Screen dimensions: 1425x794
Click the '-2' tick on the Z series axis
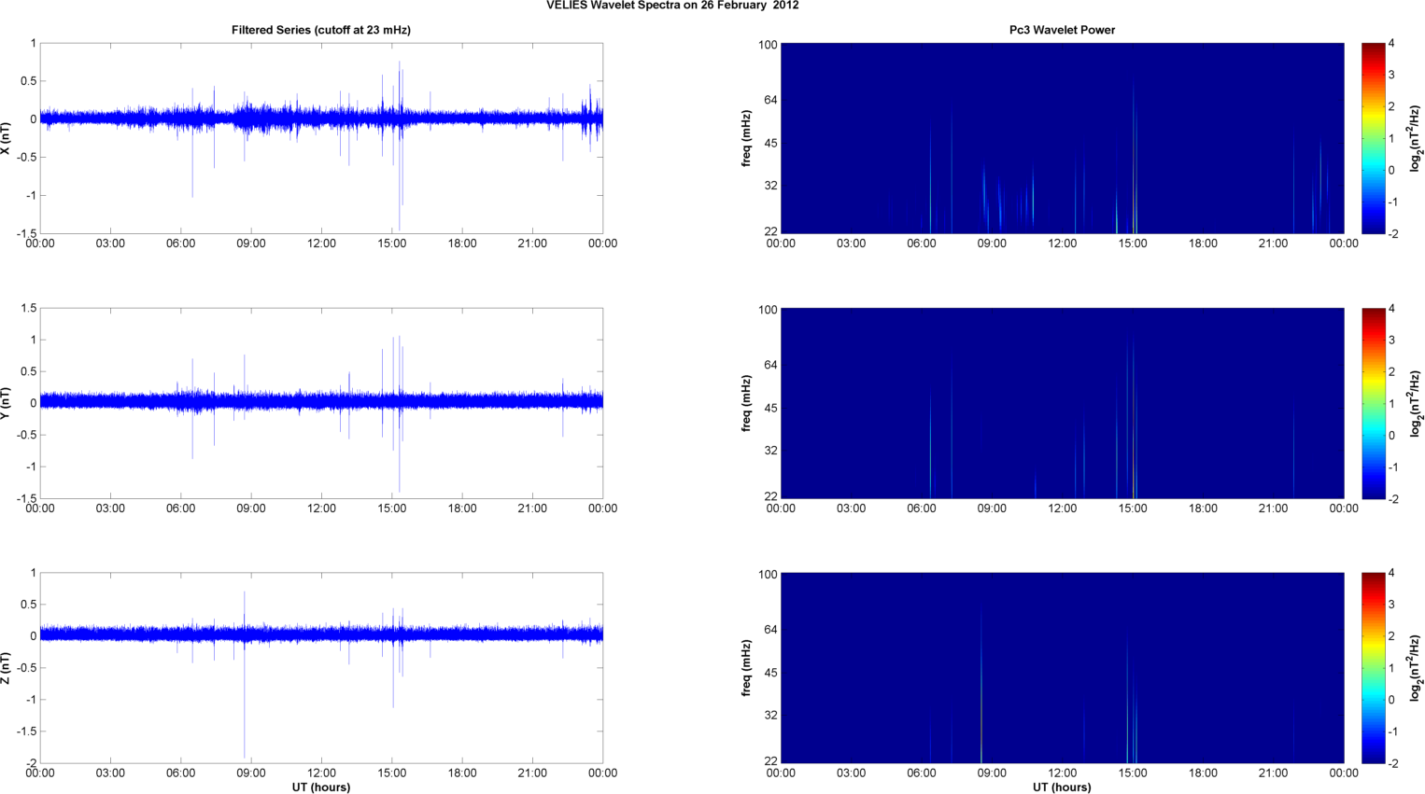30,763
